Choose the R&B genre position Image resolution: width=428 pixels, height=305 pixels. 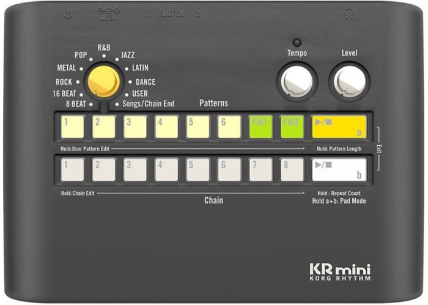click(104, 48)
